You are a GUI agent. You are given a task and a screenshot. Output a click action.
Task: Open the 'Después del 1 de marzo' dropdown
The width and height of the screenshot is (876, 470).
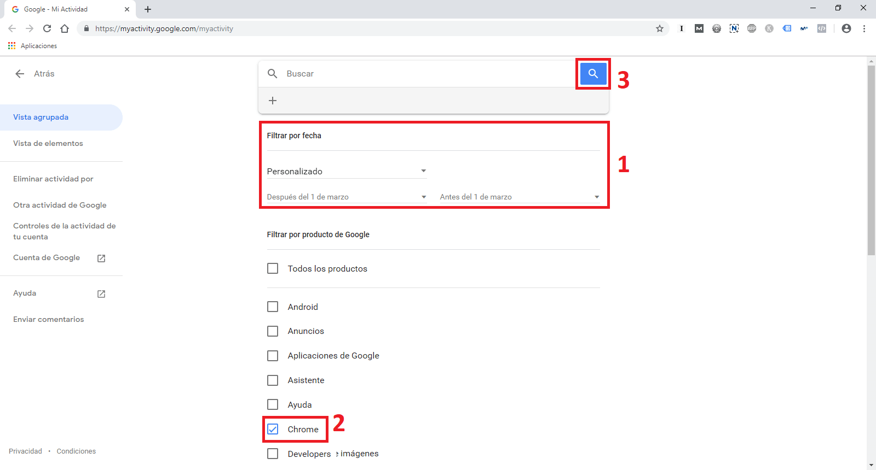point(347,197)
